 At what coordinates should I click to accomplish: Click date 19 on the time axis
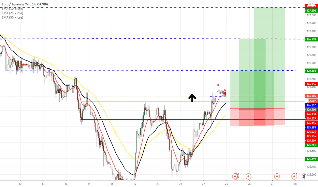pyautogui.click(x=135, y=184)
